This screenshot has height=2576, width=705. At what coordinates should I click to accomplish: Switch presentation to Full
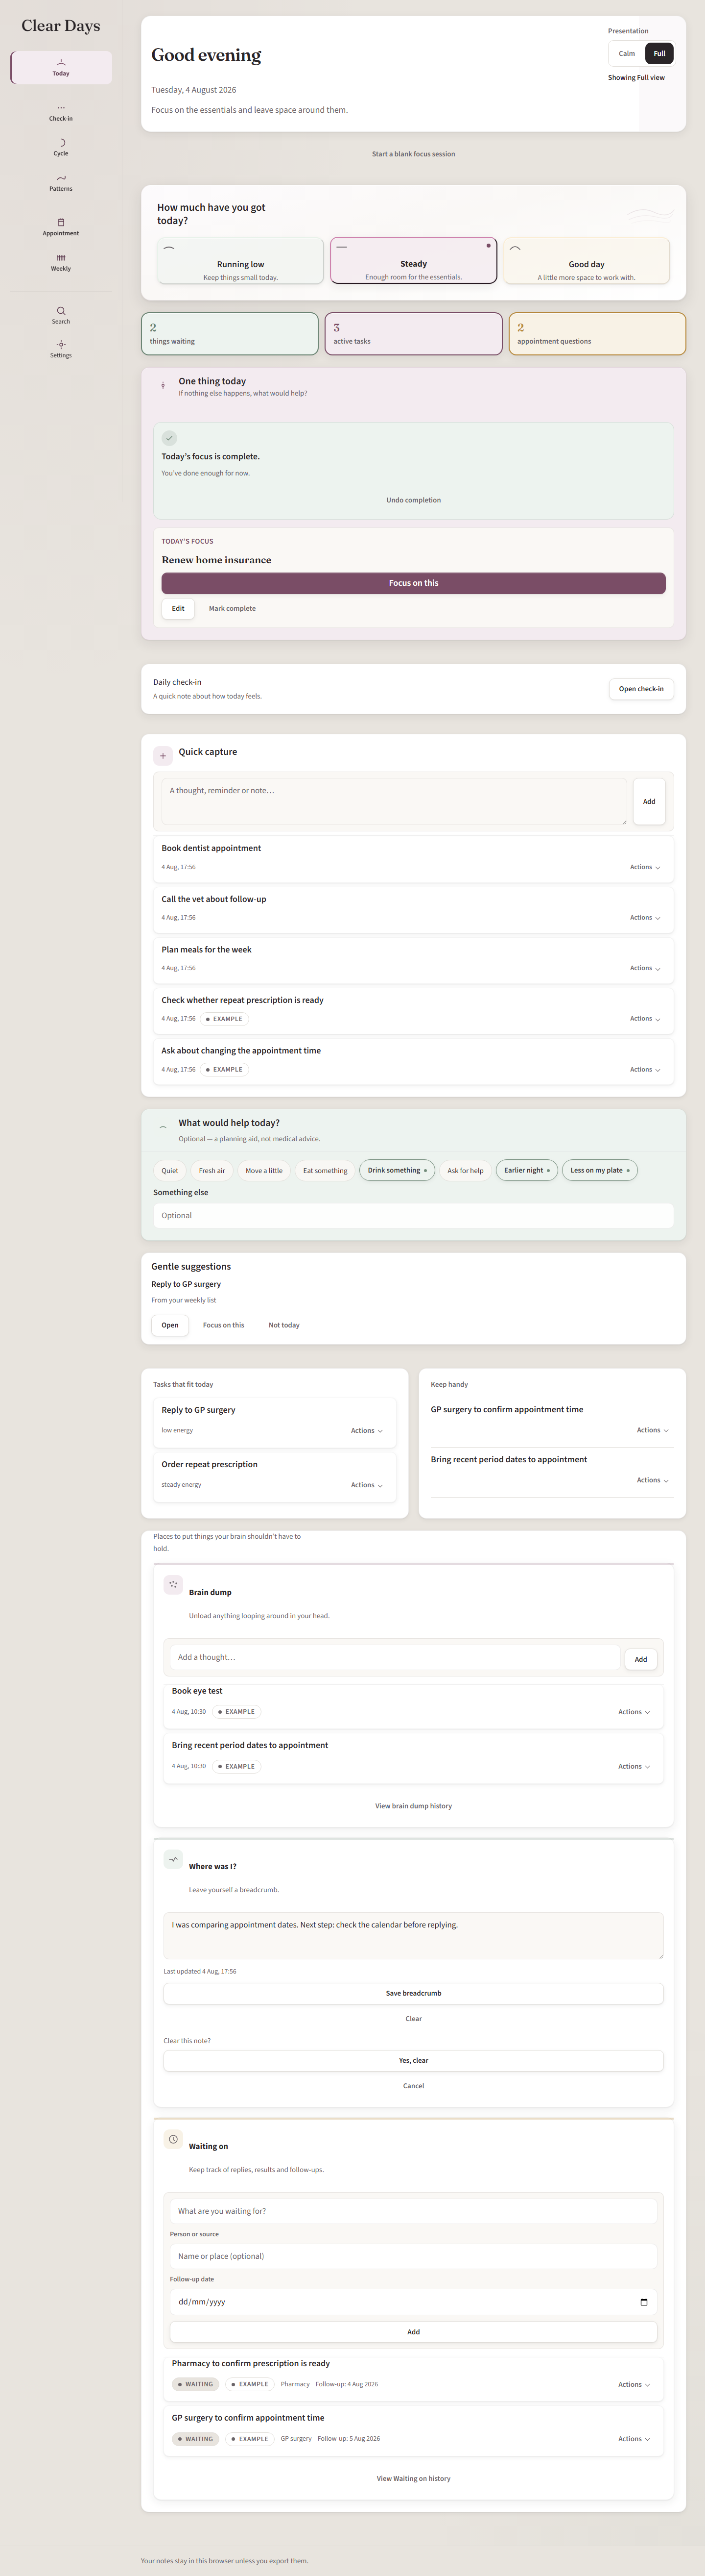659,54
